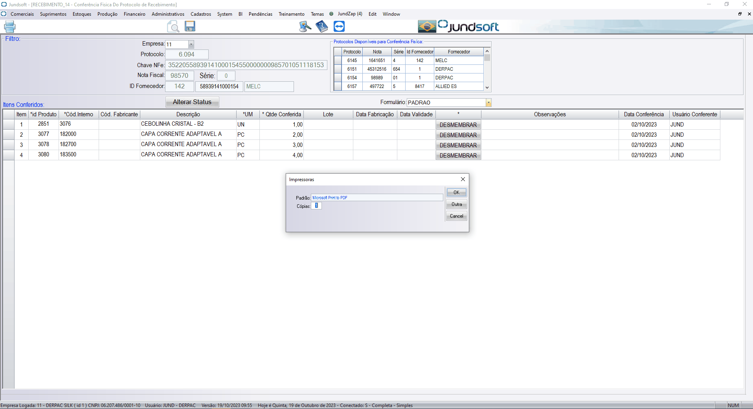Click the Protocolo field showing 6.094
The width and height of the screenshot is (753, 409).
(187, 55)
